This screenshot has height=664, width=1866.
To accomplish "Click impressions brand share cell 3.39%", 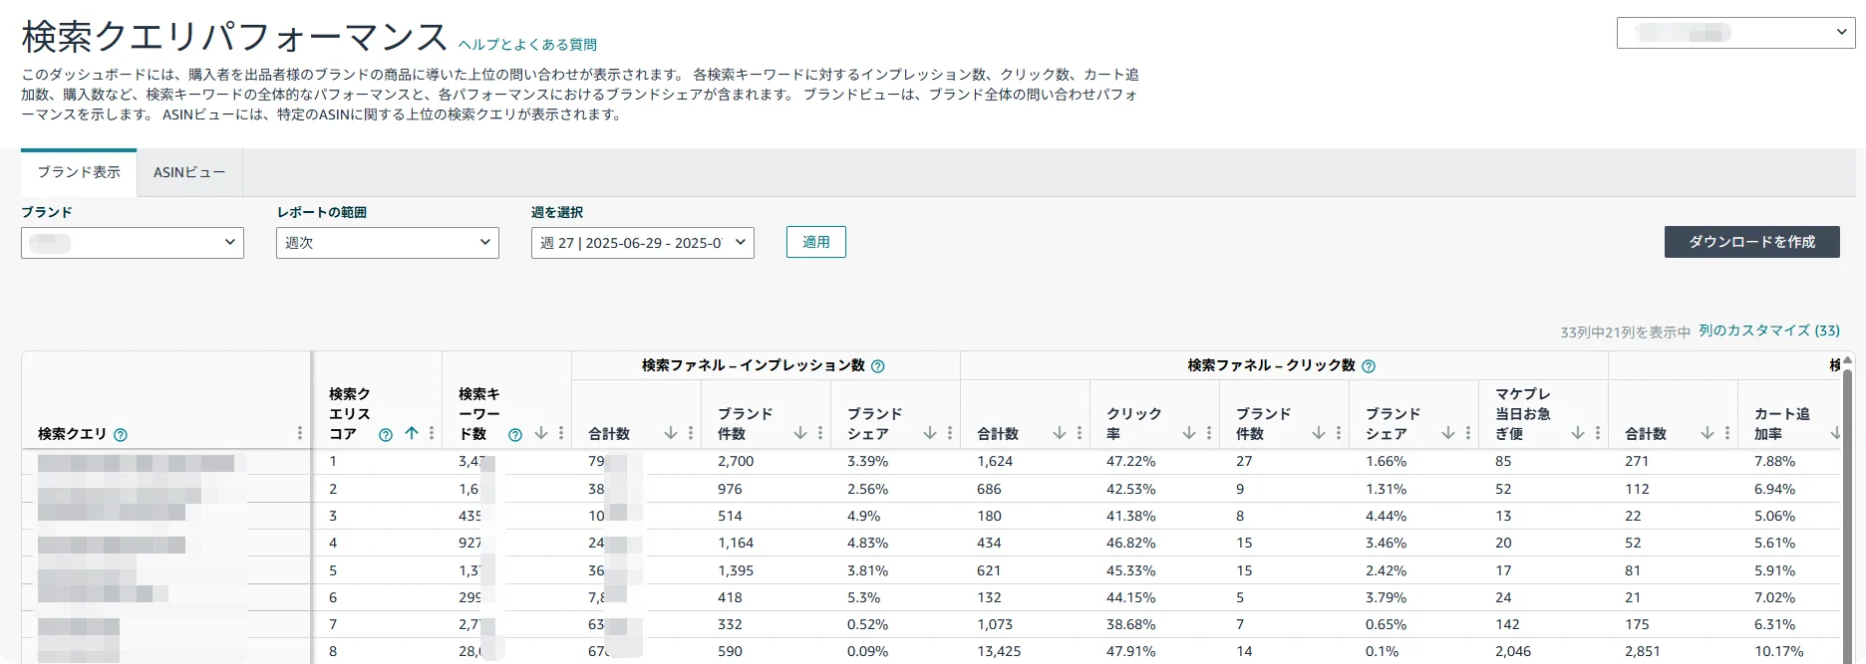I will (x=867, y=461).
